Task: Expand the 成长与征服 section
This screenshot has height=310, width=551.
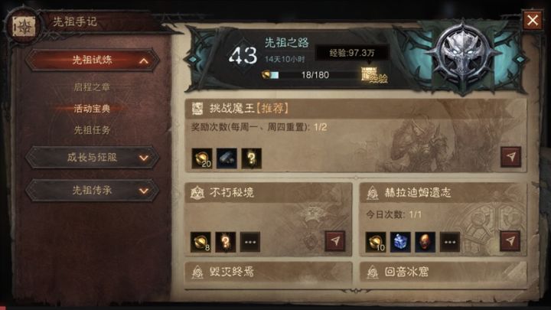Action: [x=93, y=158]
